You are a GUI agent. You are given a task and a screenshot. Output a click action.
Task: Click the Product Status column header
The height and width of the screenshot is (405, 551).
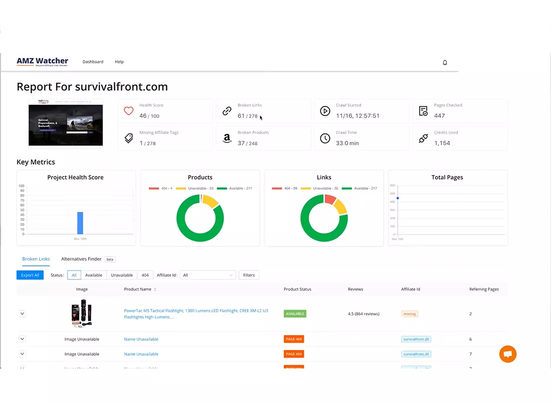(x=297, y=289)
